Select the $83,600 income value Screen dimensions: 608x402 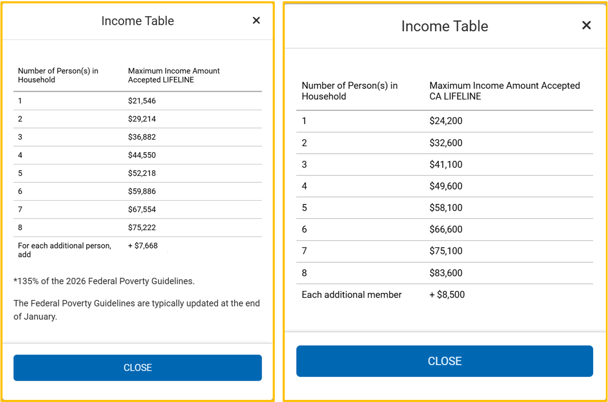(446, 273)
